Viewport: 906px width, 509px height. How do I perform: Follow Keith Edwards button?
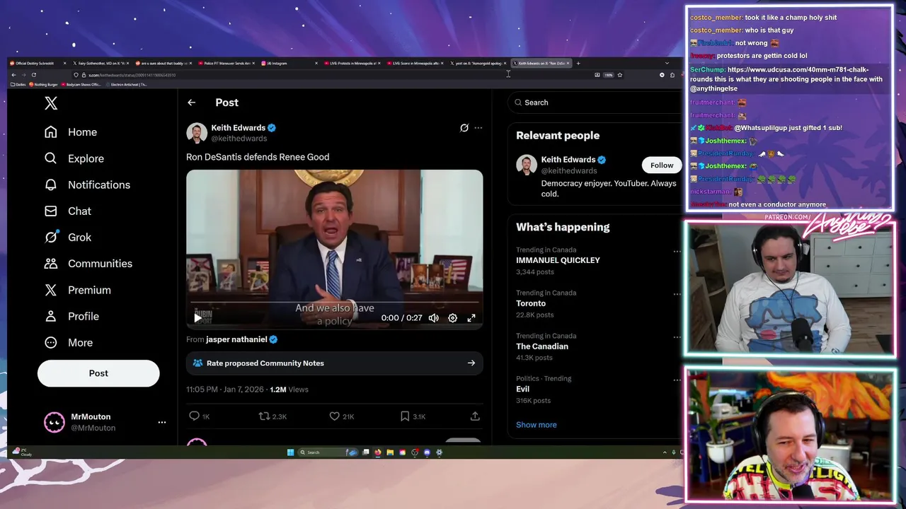[x=662, y=165]
